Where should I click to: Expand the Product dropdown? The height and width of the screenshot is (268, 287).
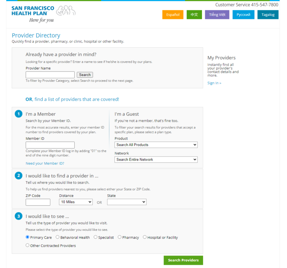point(156,145)
